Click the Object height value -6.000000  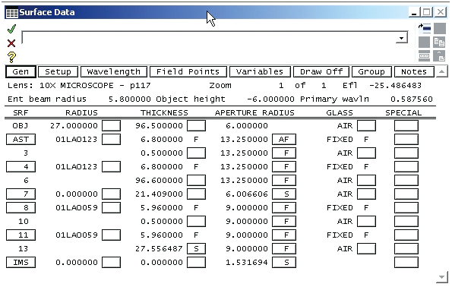pyautogui.click(x=270, y=99)
